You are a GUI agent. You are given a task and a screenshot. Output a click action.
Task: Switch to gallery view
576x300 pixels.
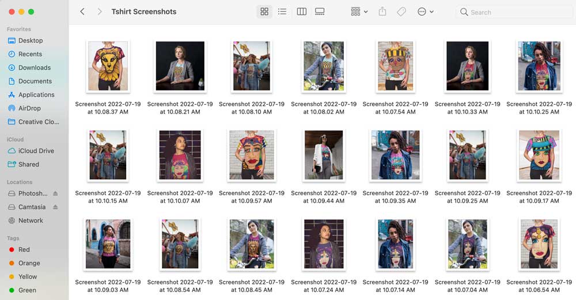pyautogui.click(x=320, y=12)
